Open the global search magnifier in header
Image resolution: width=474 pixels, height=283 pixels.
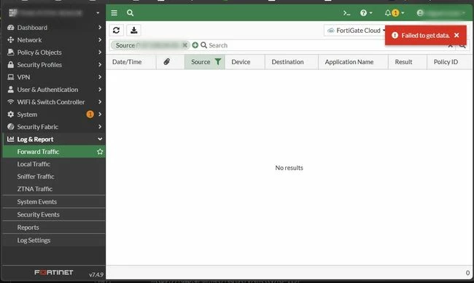(x=131, y=12)
